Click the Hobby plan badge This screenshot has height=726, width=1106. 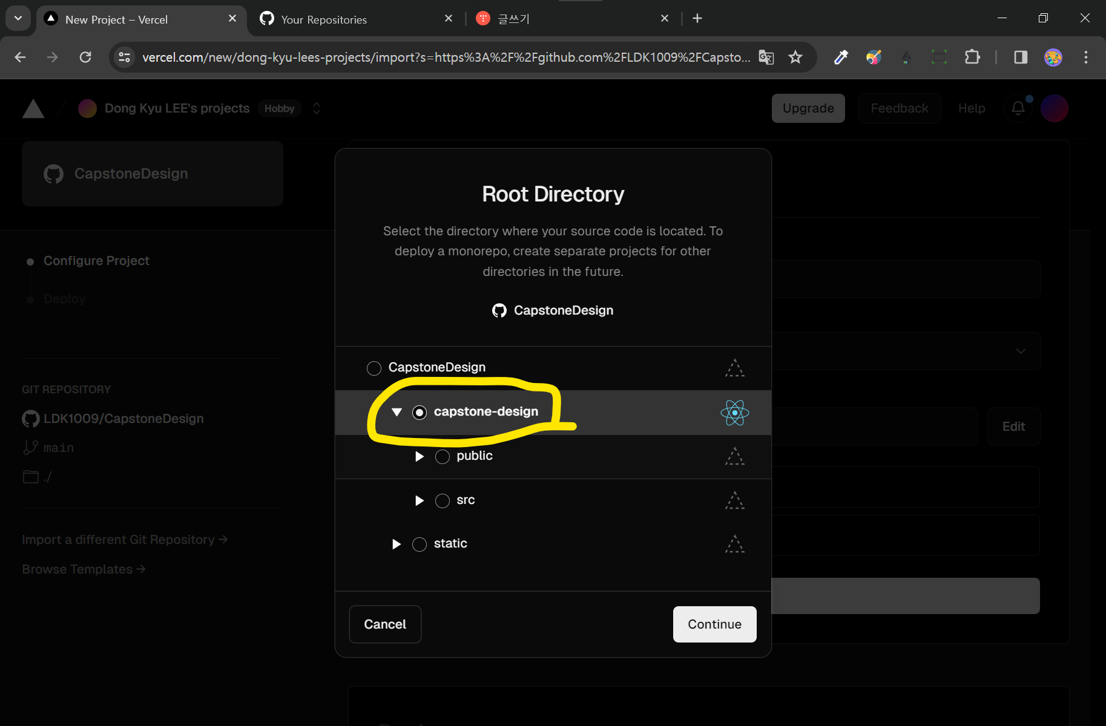(279, 108)
